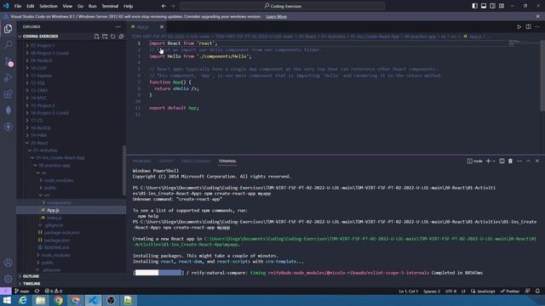The height and width of the screenshot is (306, 545).
Task: Collapse all folders in Explorer
Action: (121, 37)
